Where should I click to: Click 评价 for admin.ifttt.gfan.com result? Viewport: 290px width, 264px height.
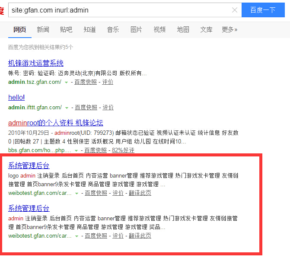pyautogui.click(x=108, y=108)
